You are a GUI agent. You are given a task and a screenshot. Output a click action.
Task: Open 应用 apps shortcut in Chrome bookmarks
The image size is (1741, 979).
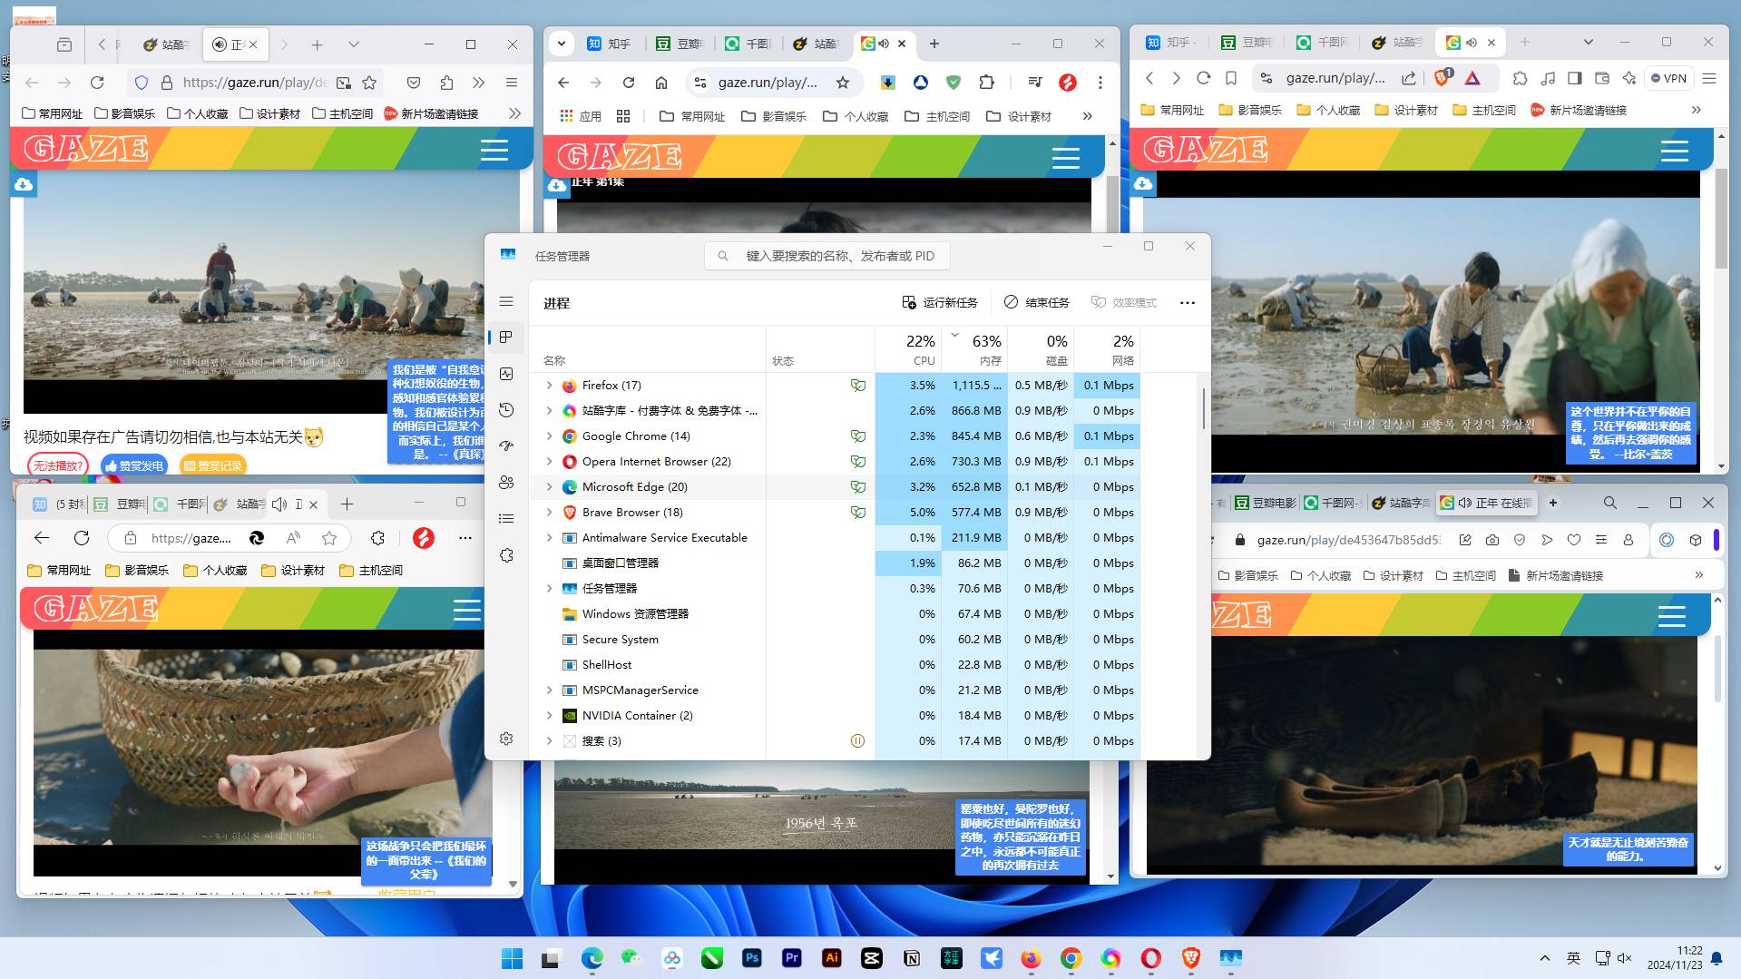coord(581,116)
